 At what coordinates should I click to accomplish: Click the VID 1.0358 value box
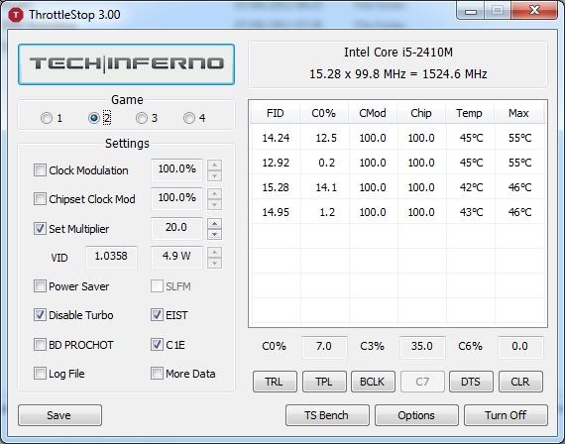(111, 257)
